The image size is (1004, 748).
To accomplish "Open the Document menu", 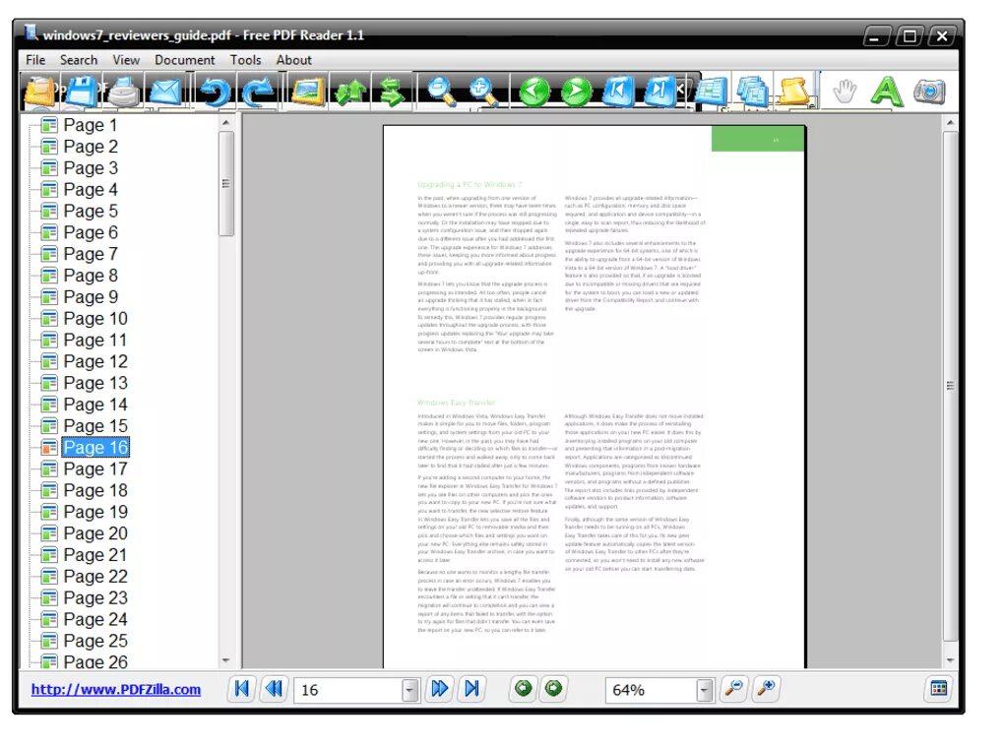I will point(184,60).
